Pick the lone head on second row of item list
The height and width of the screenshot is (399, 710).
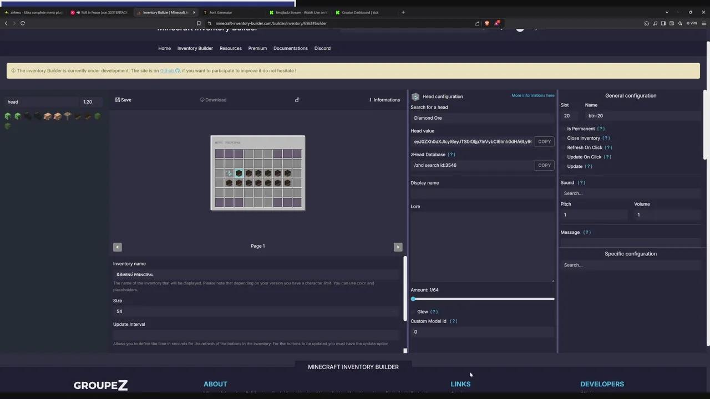pyautogui.click(x=8, y=126)
